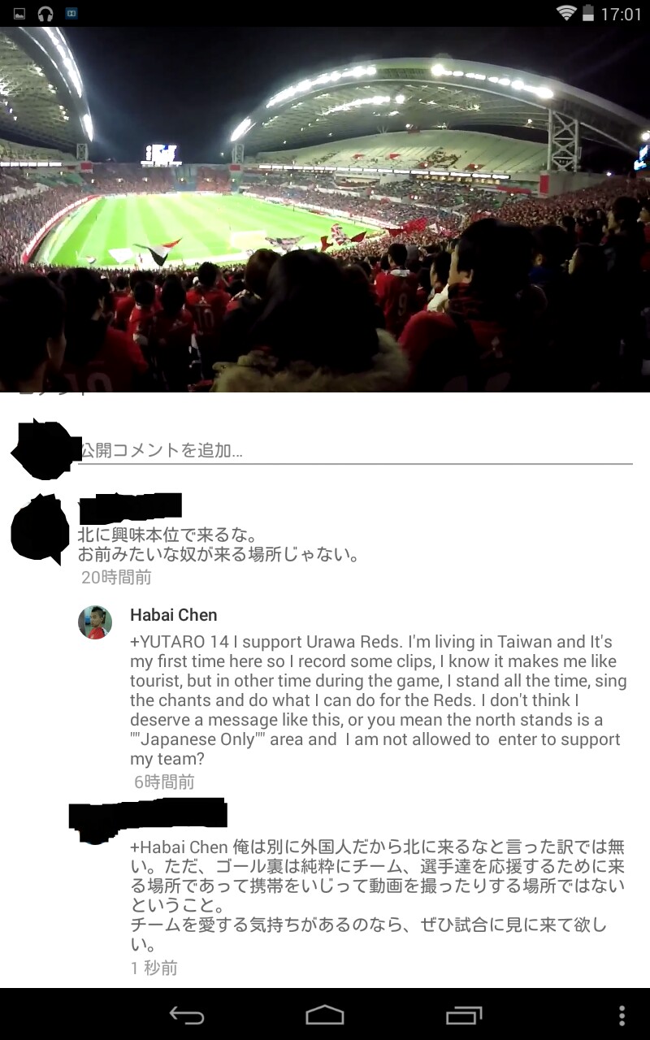Open Habai Chen's profile avatar

tap(95, 622)
